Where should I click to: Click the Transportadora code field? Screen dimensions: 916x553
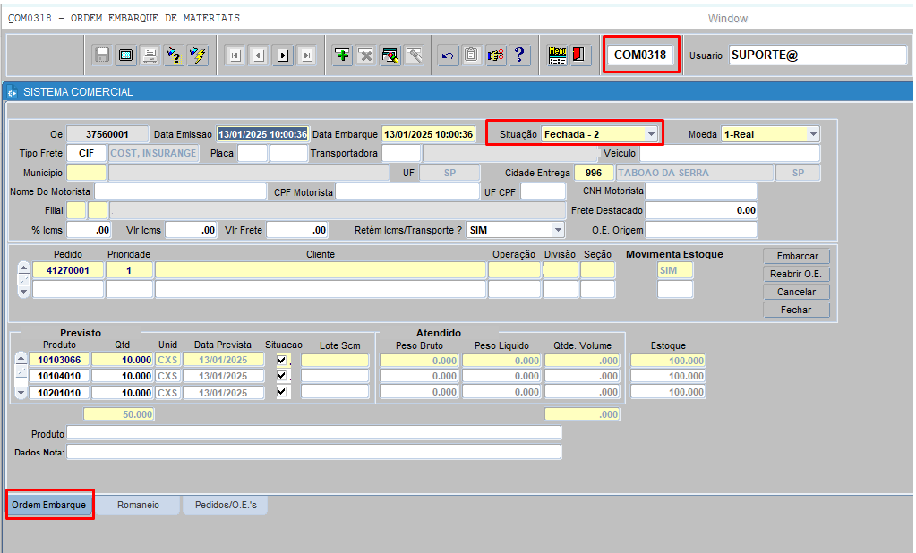[401, 153]
